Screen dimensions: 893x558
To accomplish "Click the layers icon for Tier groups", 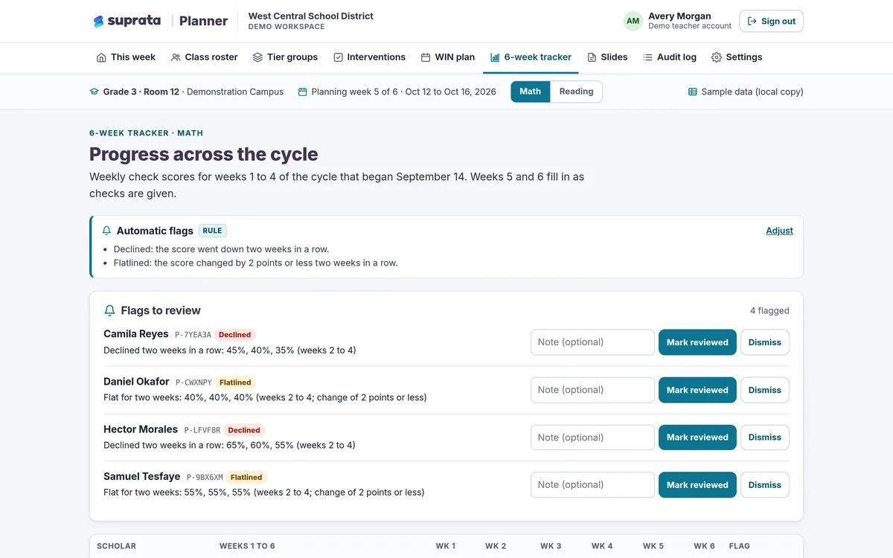I will click(x=257, y=57).
